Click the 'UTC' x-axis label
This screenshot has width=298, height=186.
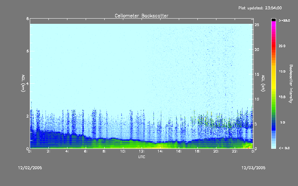[142, 157]
